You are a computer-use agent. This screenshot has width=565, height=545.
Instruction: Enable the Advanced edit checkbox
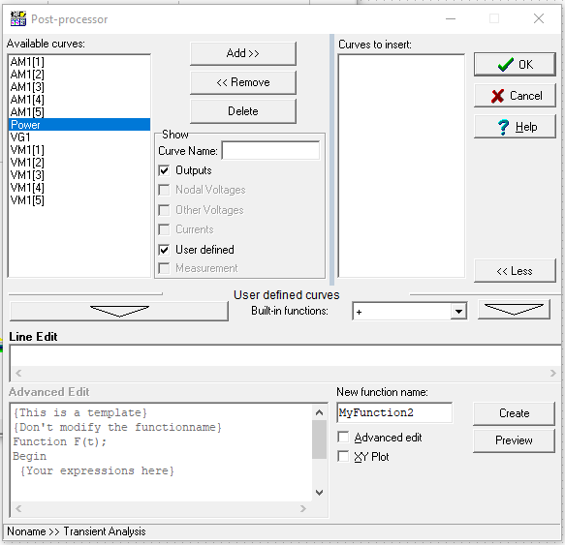point(343,438)
